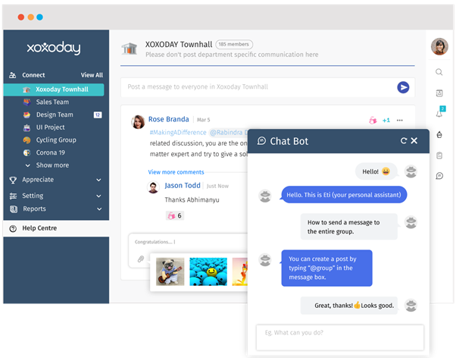
Task: Send the post with blue arrow button
Action: pos(403,87)
